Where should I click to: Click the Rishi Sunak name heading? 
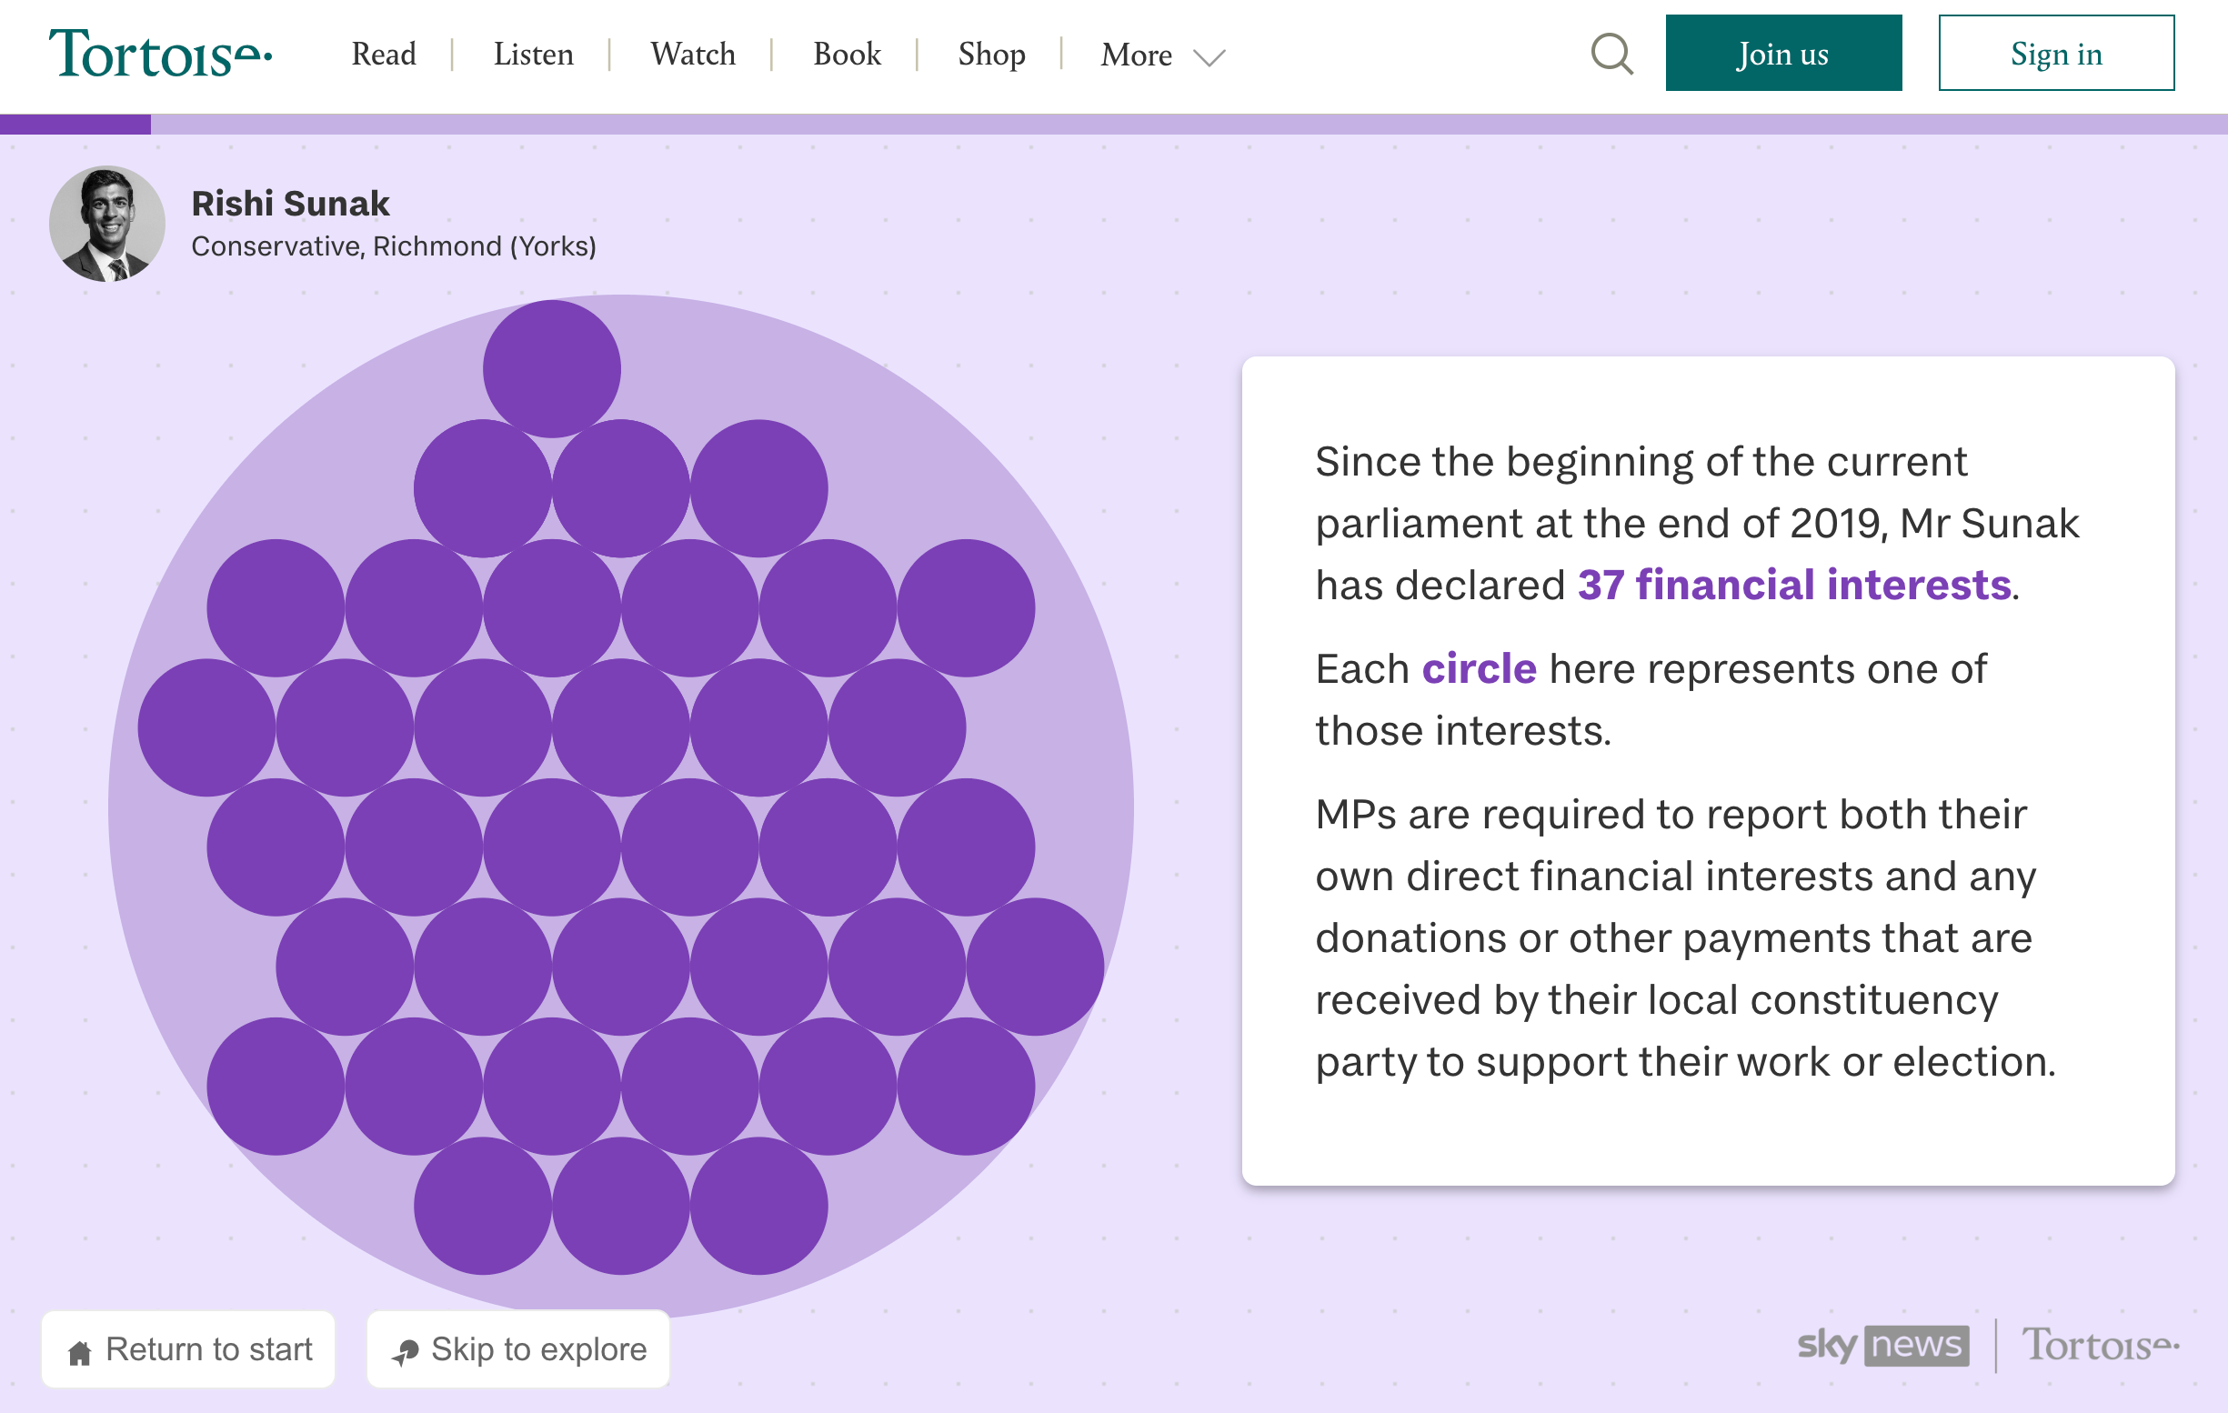point(290,203)
